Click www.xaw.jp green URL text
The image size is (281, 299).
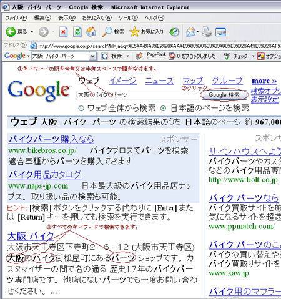[x=229, y=273]
